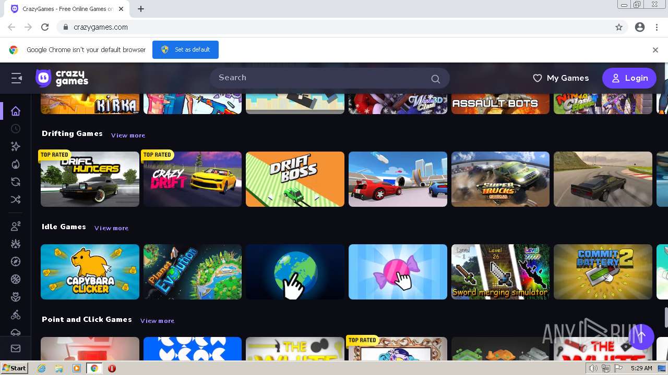Open Windows Explorer folder in taskbar
Viewport: 668px width, 375px height.
[x=59, y=368]
